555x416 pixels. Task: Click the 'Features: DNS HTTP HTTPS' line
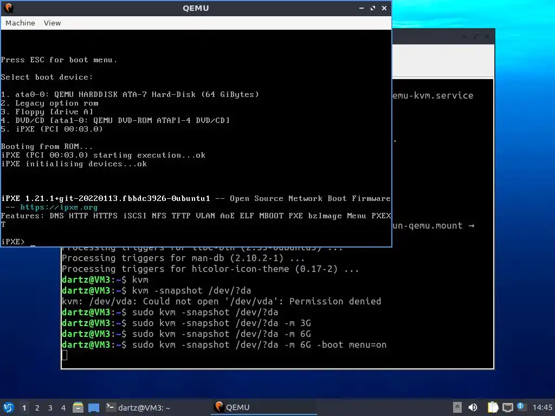tap(196, 216)
